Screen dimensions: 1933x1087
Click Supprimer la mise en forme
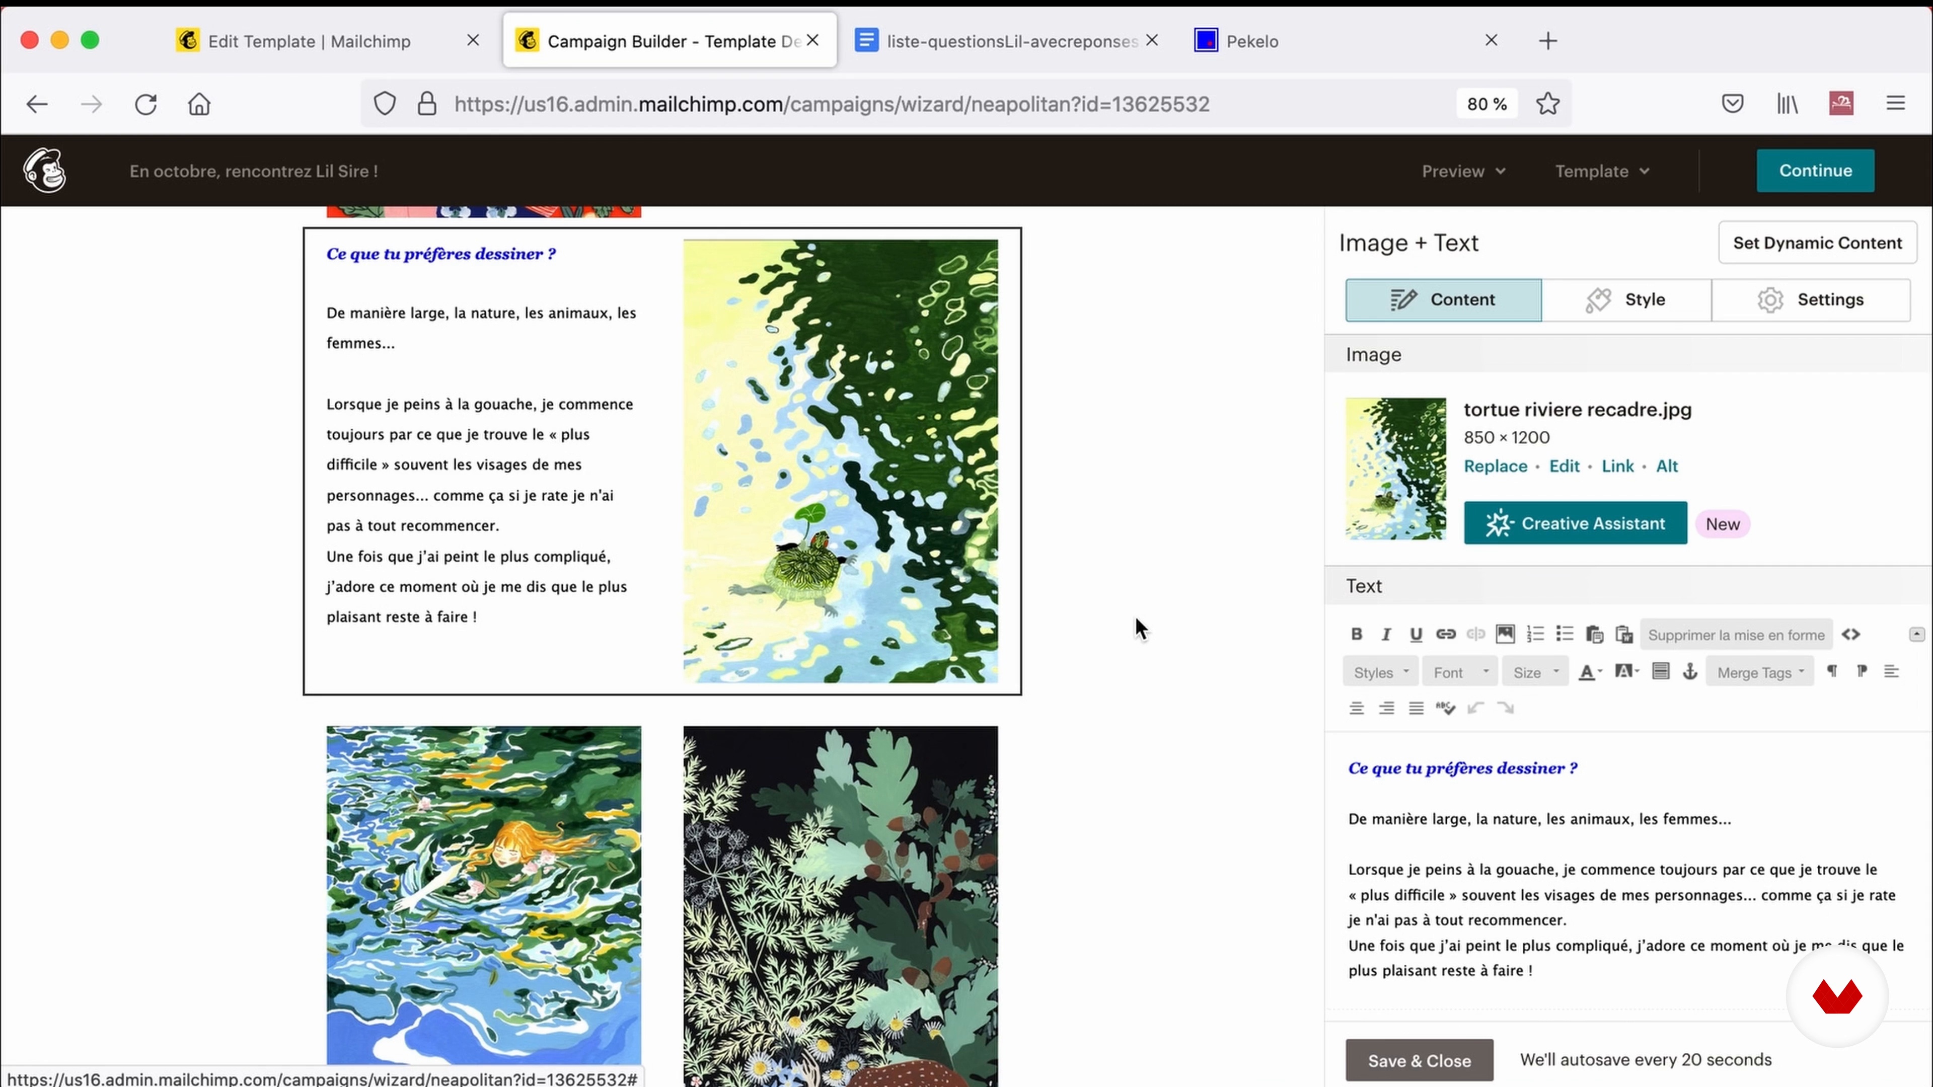[x=1736, y=636]
